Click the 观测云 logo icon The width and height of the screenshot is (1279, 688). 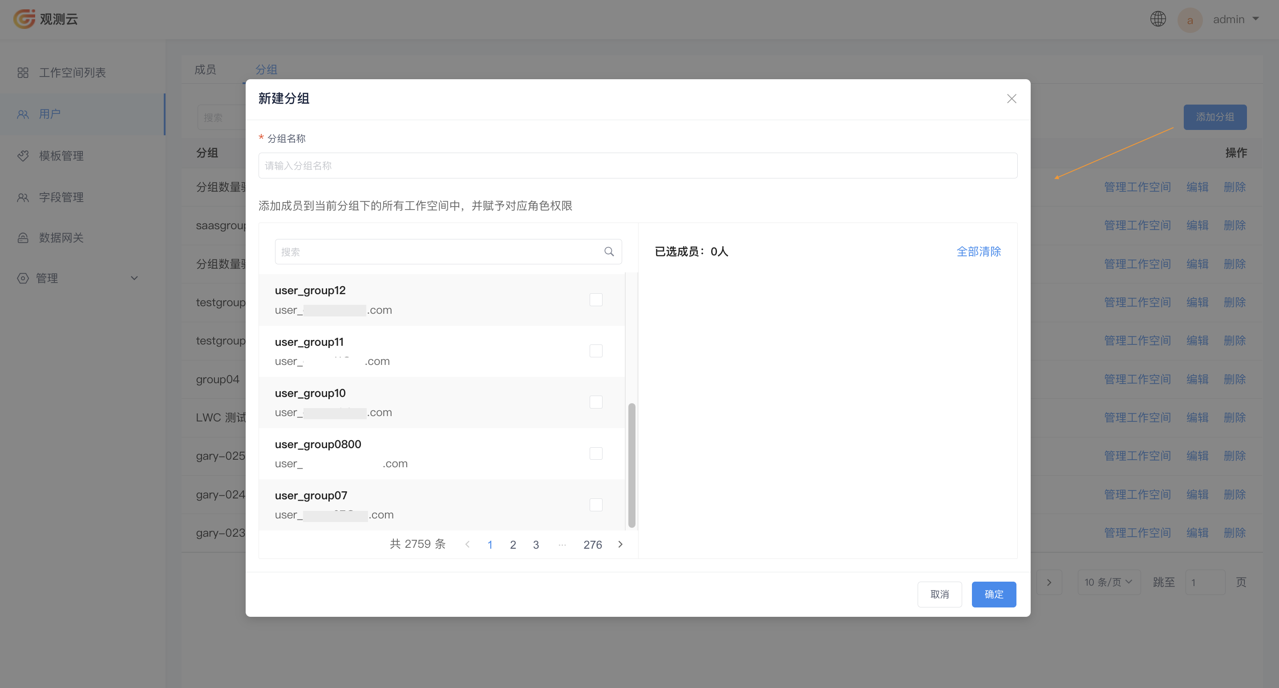(x=24, y=19)
